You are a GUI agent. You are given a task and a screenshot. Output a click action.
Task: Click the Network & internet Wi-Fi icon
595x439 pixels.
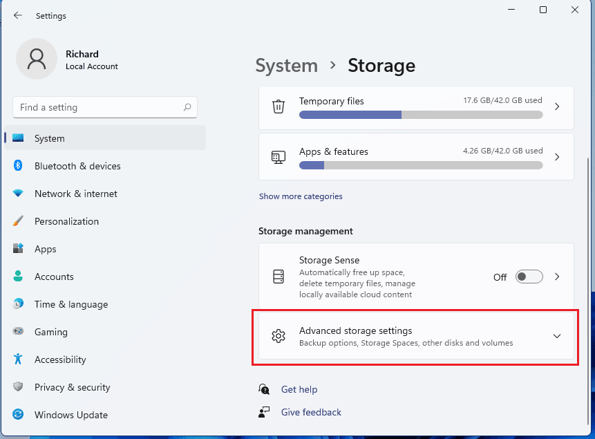pos(18,194)
